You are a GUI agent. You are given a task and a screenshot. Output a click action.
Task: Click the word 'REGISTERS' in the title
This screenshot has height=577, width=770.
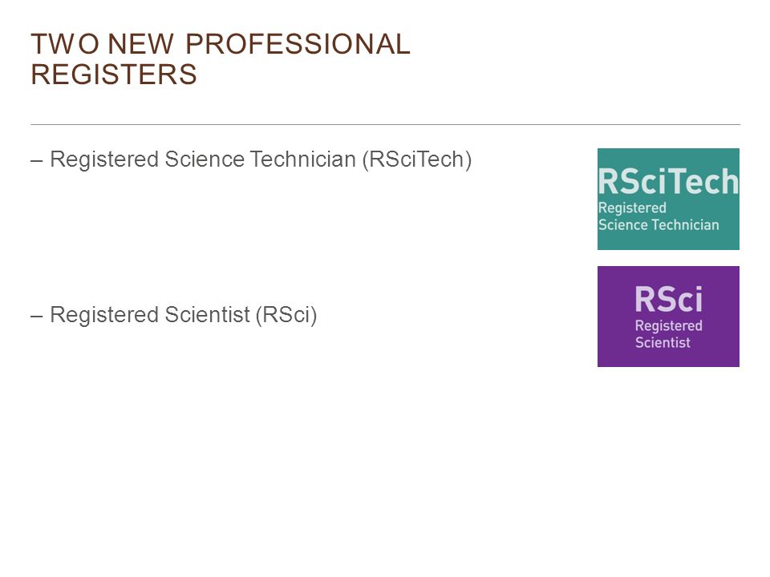tap(114, 74)
